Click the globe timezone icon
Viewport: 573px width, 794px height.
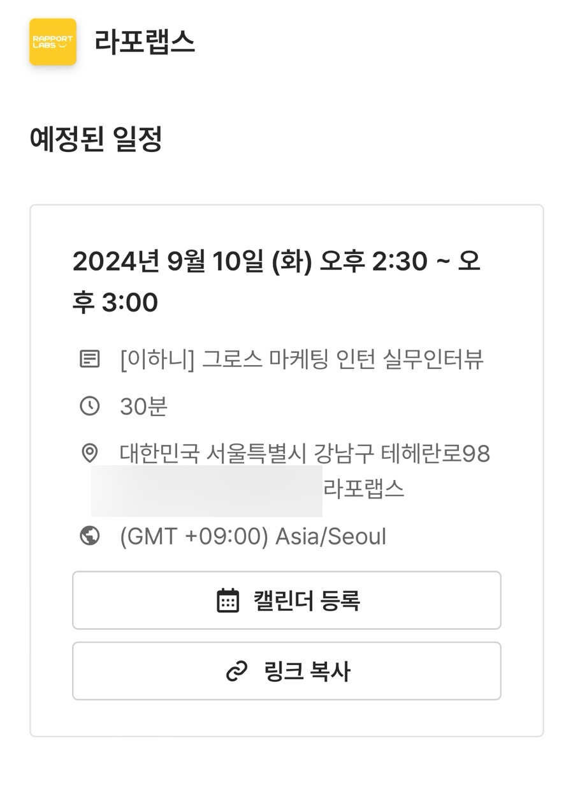(90, 536)
